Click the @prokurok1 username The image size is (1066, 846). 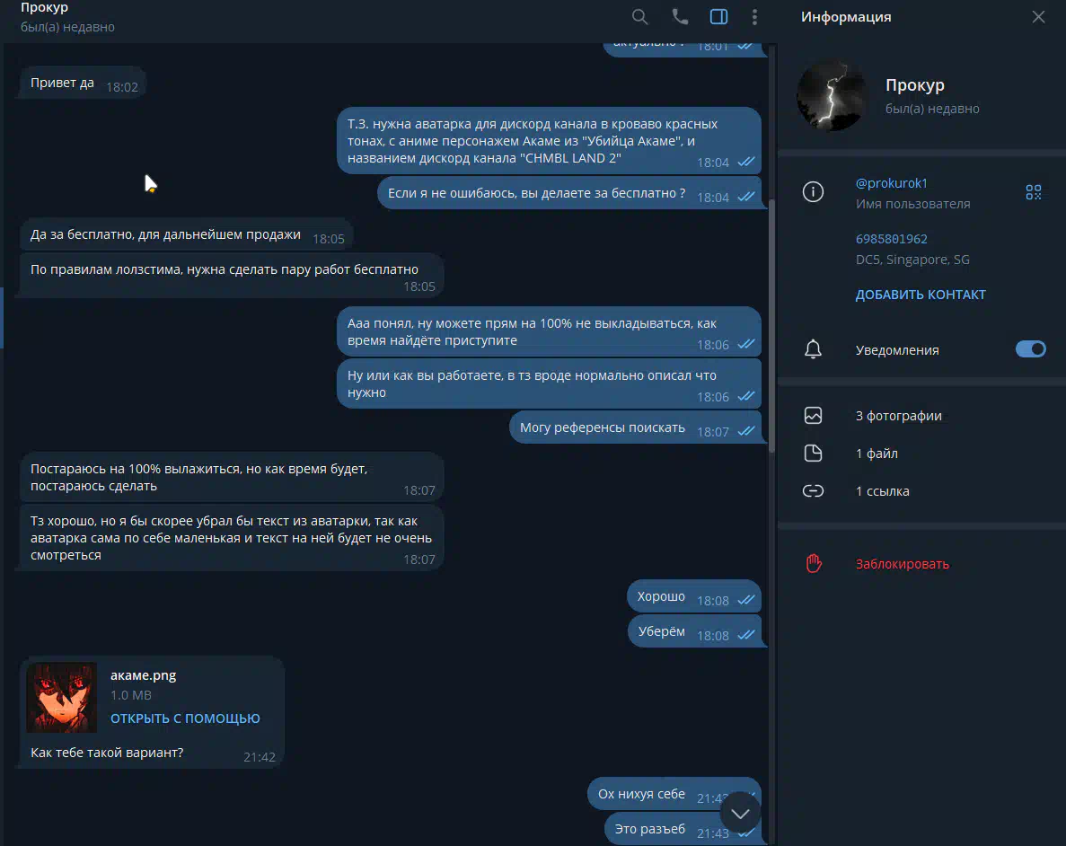tap(891, 183)
